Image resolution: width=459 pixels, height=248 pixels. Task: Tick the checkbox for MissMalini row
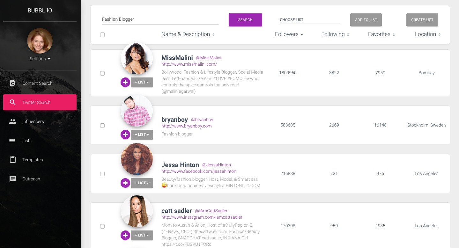tap(102, 73)
